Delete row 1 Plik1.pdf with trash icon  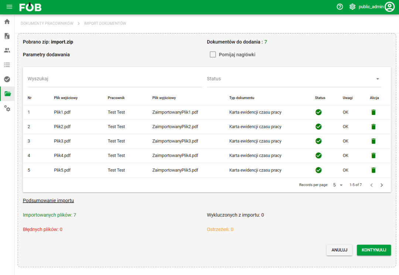coord(373,112)
